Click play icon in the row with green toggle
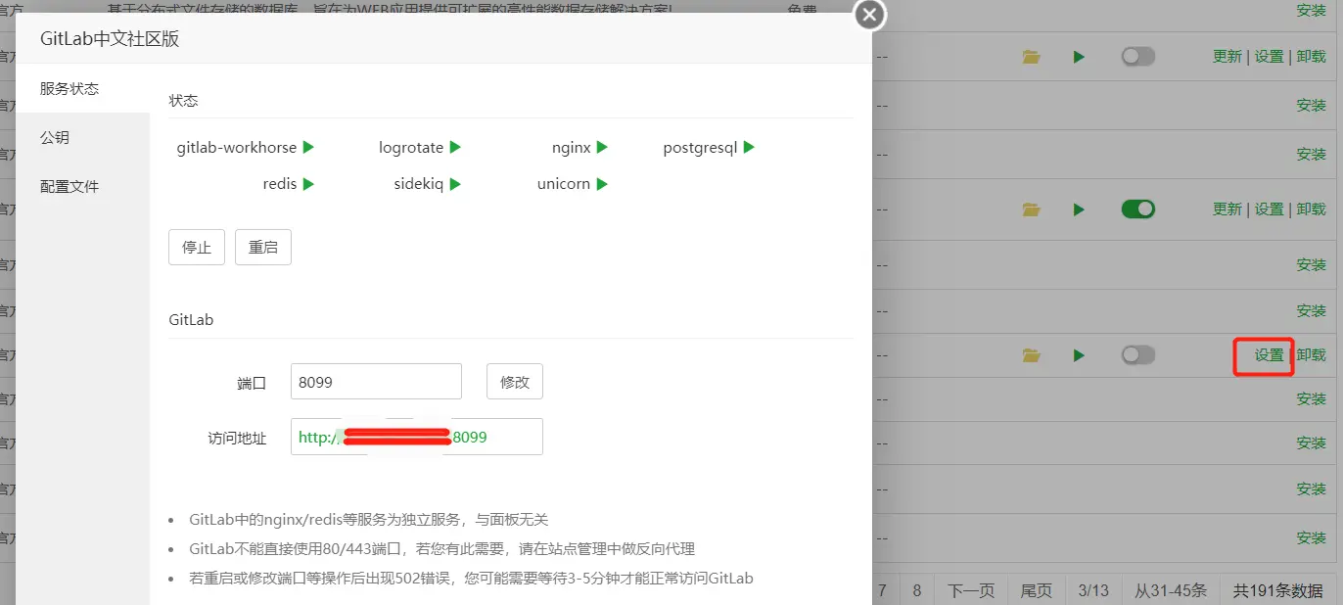1343x605 pixels. pos(1079,209)
